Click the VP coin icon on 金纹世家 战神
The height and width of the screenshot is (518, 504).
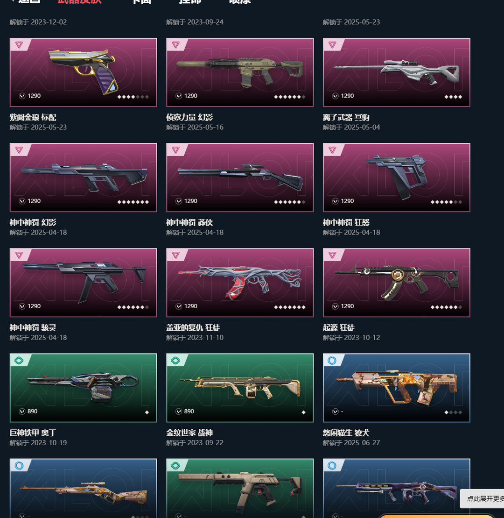tap(179, 412)
